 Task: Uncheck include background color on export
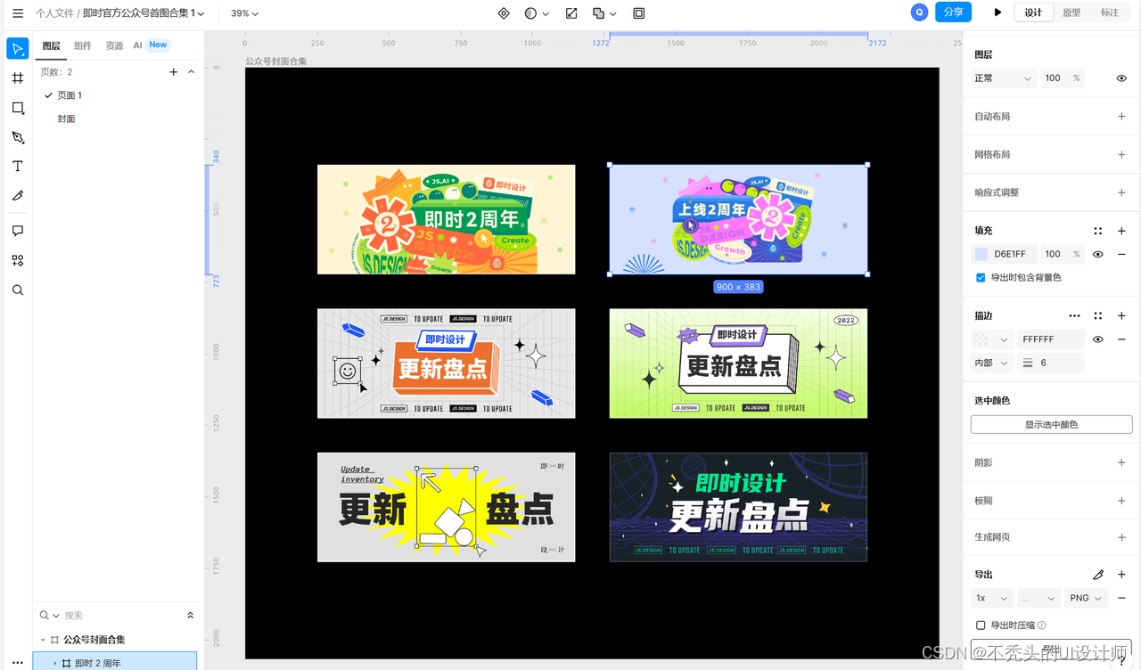point(981,277)
